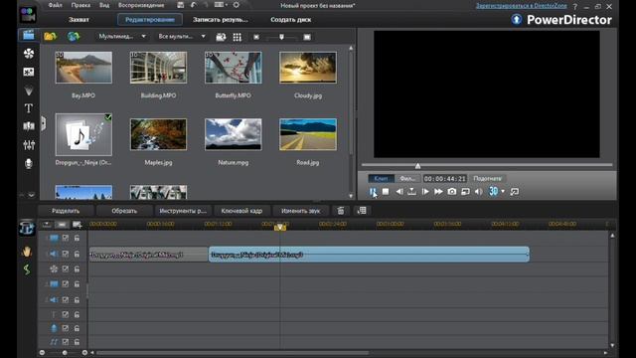Open the Title Room T icon
This screenshot has width=636, height=358.
coord(29,108)
